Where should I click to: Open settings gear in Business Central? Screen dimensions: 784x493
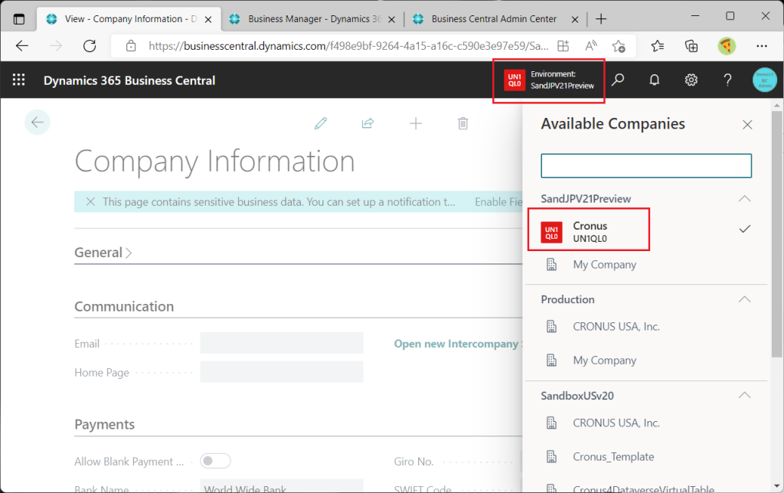pyautogui.click(x=691, y=80)
